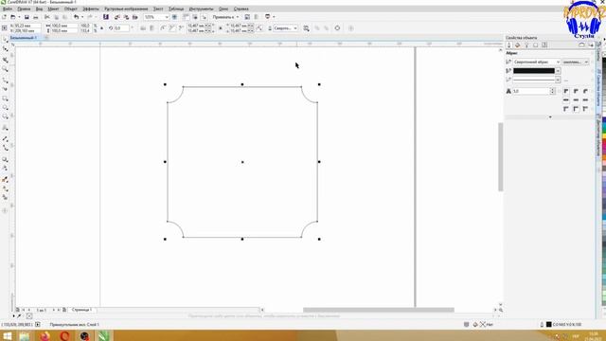Open the Растровые изображения menu
Viewport: 606px width, 341px height.
pyautogui.click(x=126, y=9)
